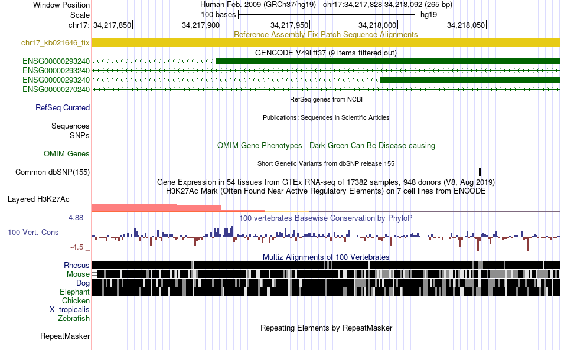
Task: Click the -4.5 conservation axis value
Action: pos(77,247)
